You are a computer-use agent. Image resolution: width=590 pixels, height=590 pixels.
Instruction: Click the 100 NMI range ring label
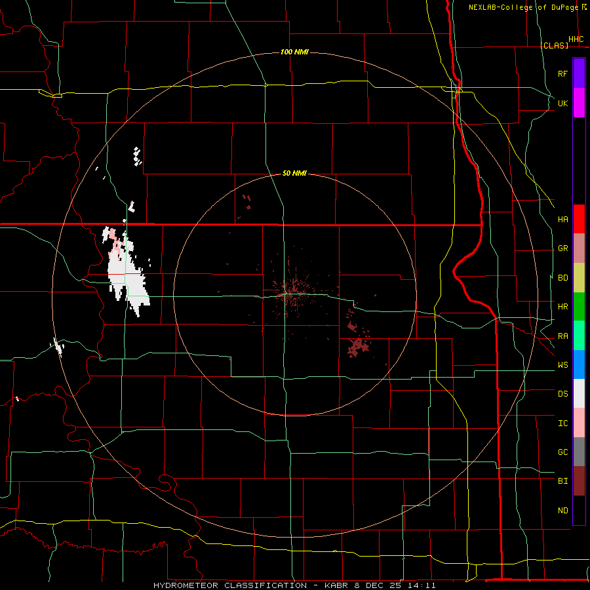294,52
